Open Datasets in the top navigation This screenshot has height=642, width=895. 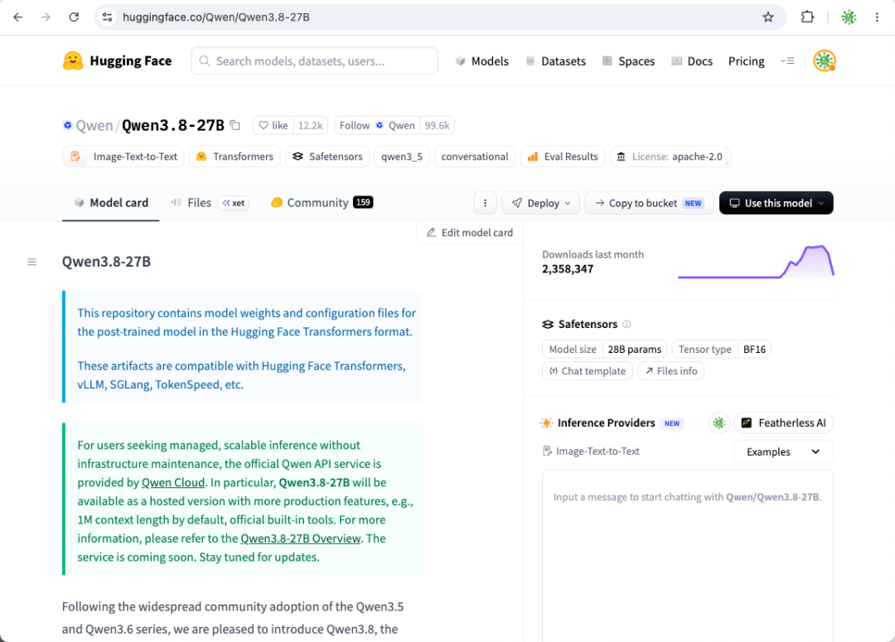[x=556, y=61]
